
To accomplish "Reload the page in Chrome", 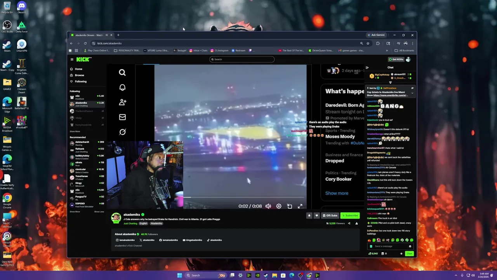I will tap(85, 43).
